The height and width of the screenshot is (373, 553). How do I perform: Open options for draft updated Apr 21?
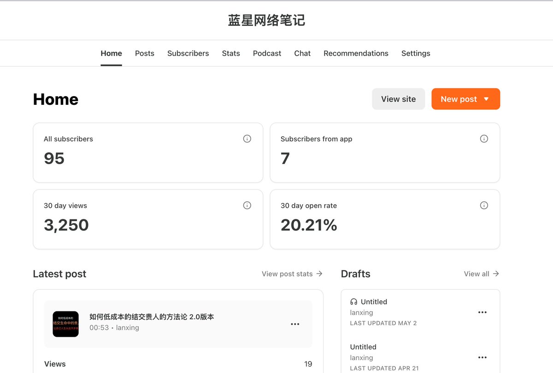tap(482, 357)
